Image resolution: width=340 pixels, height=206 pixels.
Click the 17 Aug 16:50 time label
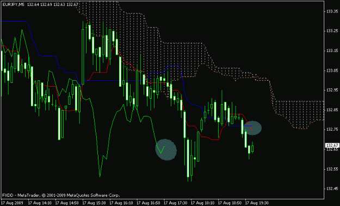(x=149, y=203)
